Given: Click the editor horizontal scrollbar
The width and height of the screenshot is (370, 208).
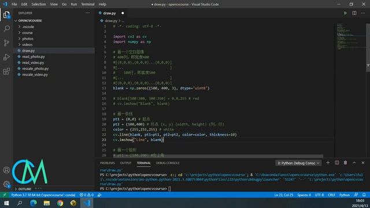Looking at the screenshot, I should point(219,156).
